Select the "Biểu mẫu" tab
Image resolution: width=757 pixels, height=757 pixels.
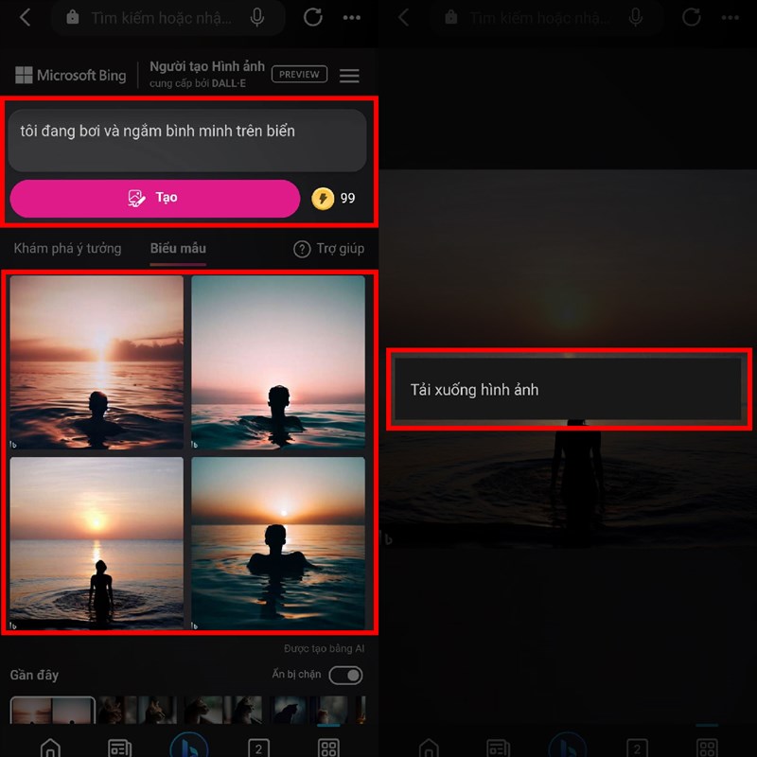coord(178,249)
